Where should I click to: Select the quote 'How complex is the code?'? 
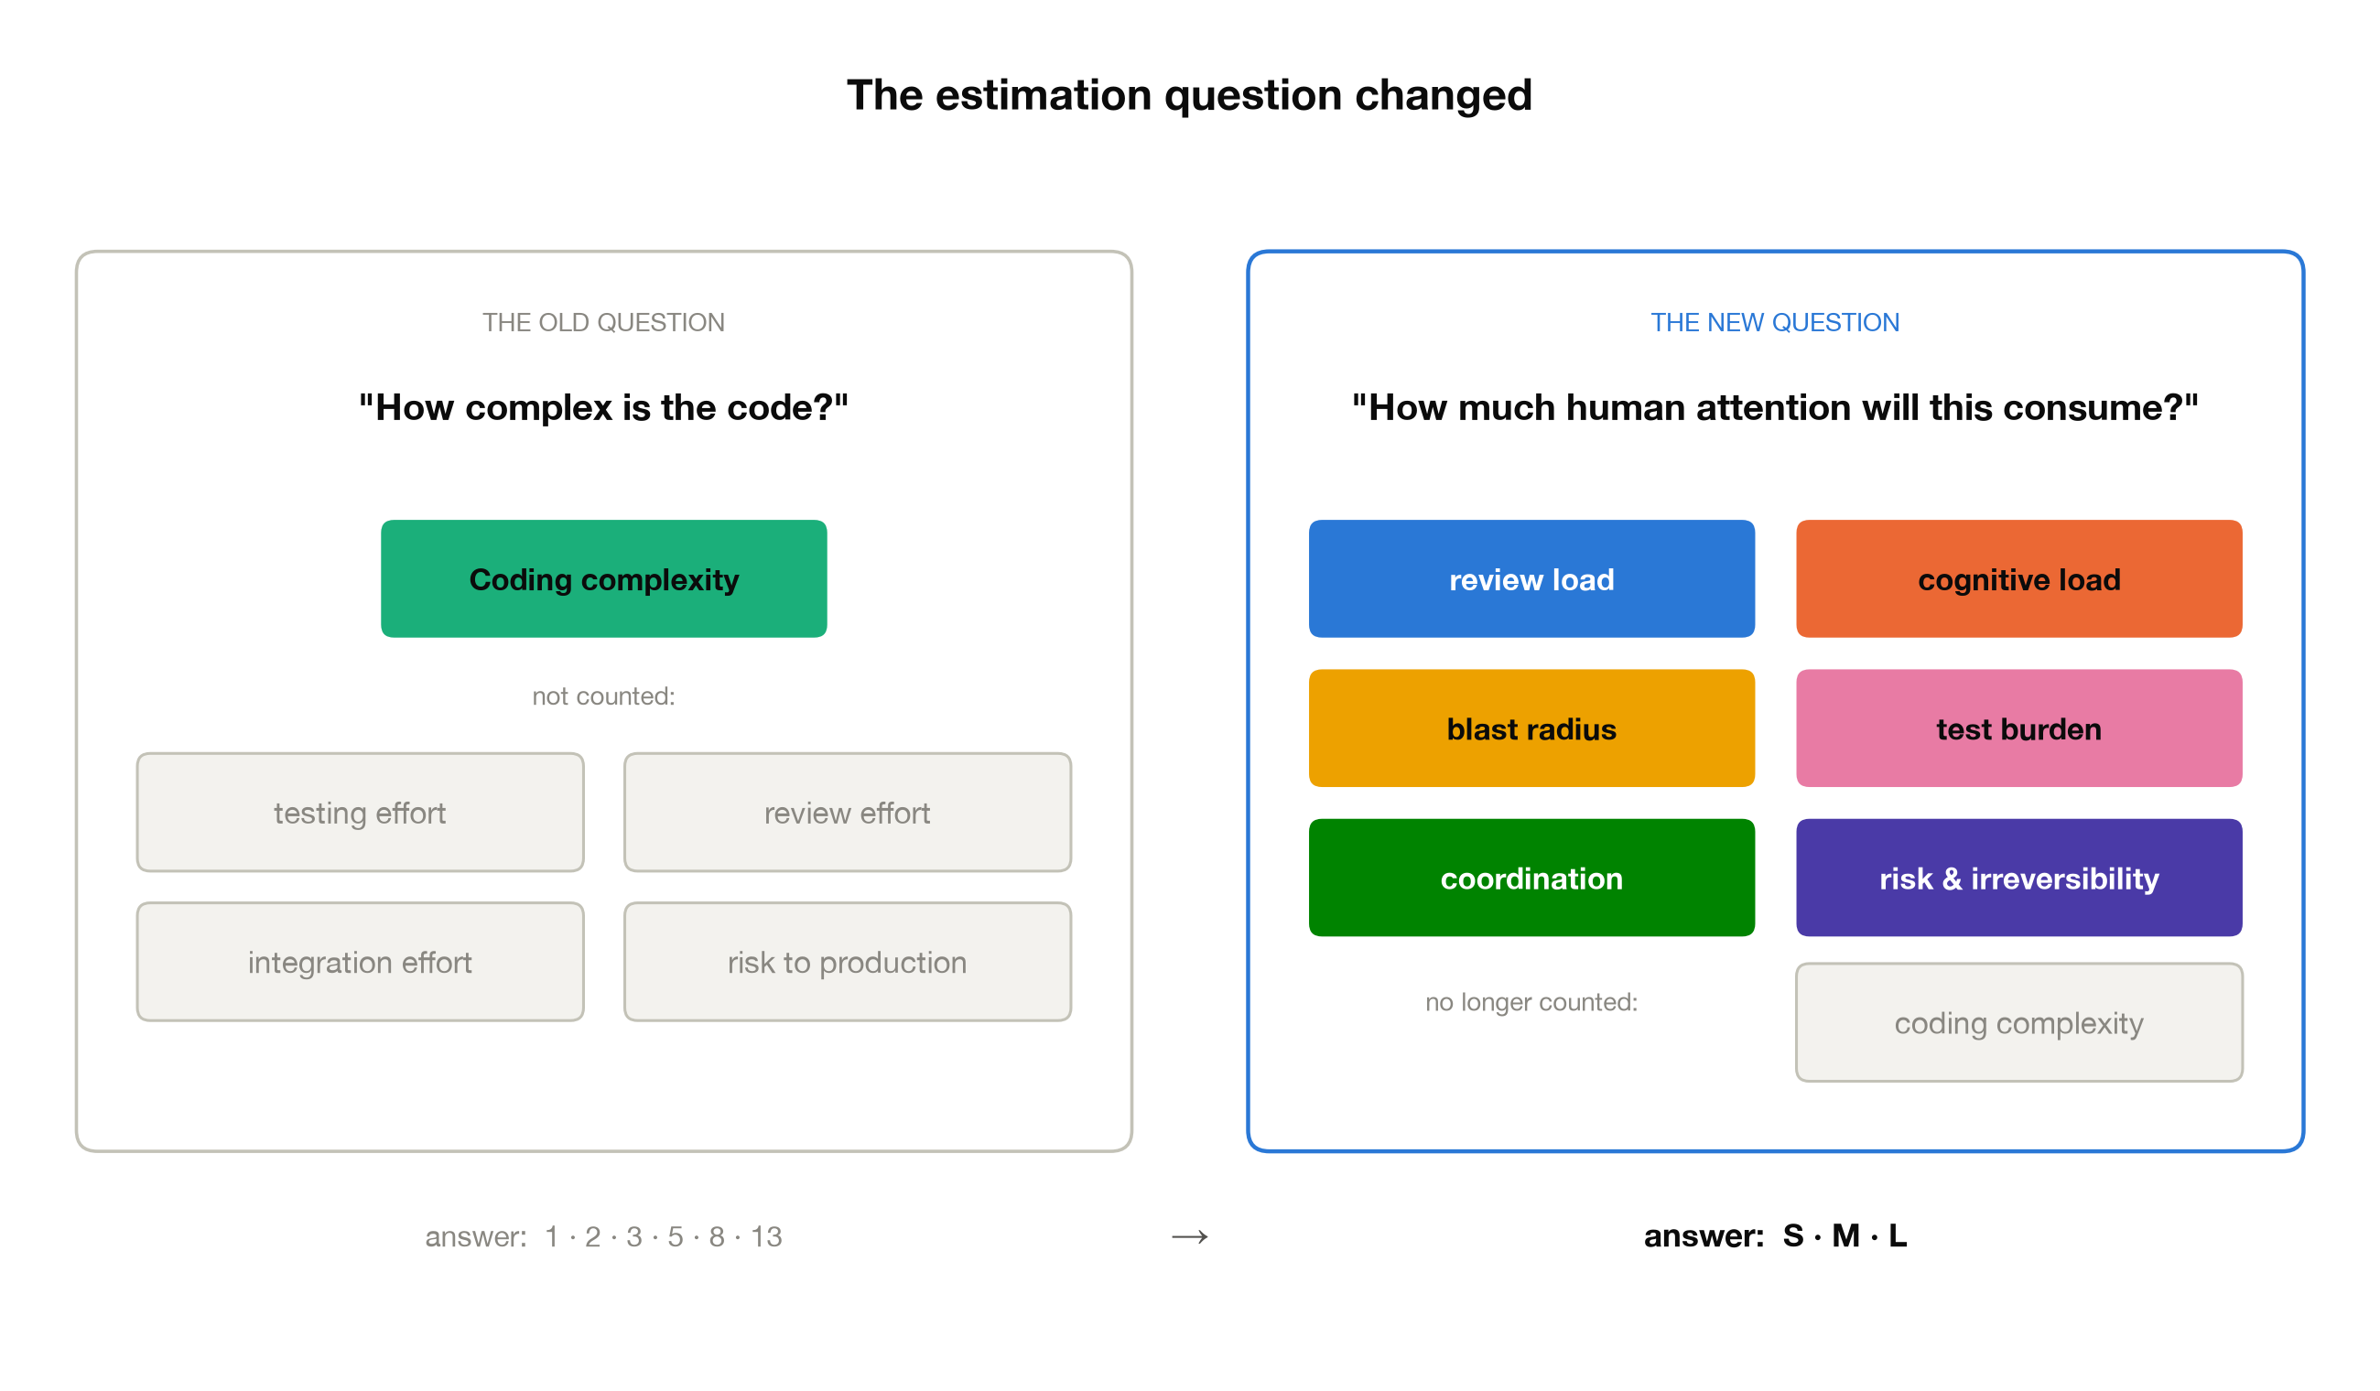tap(603, 407)
